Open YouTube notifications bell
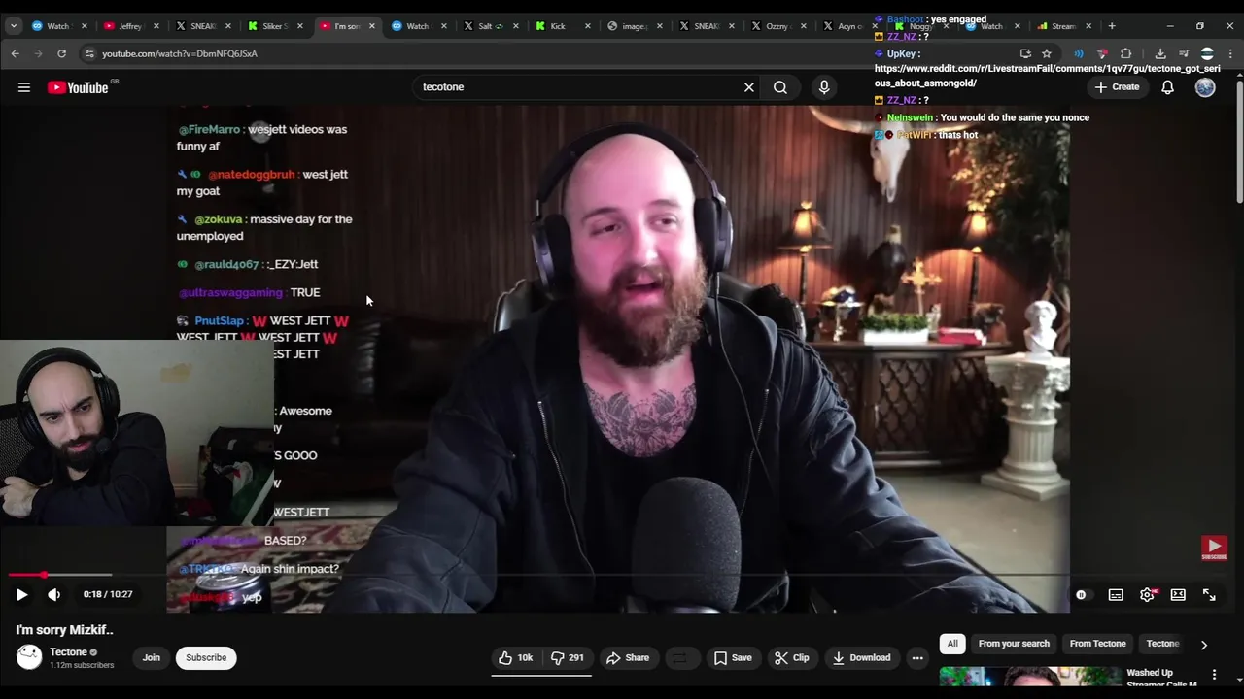Viewport: 1244px width, 699px height. (1167, 87)
